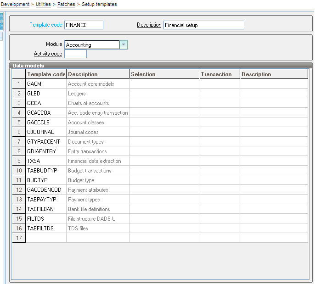Screen dimensions: 315x284
Task: Click the Payment types description cell
Action: click(98, 199)
